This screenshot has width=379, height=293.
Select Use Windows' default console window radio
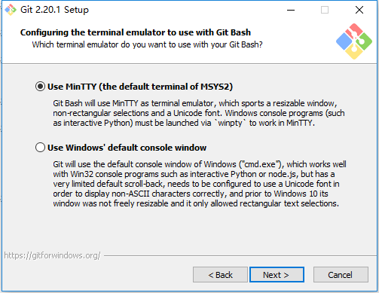tap(40, 148)
